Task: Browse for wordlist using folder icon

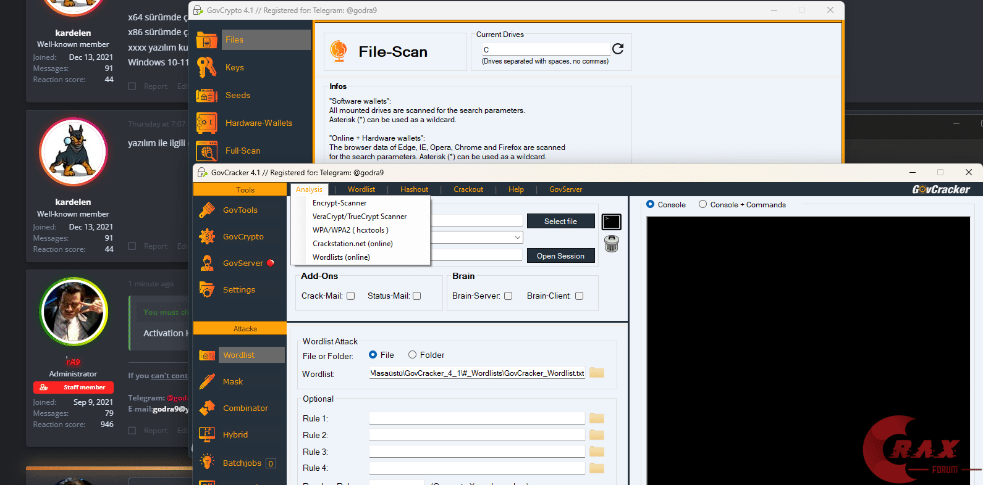Action: point(597,373)
